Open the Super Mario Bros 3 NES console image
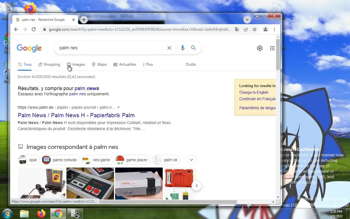The image size is (350, 219). coord(42,183)
